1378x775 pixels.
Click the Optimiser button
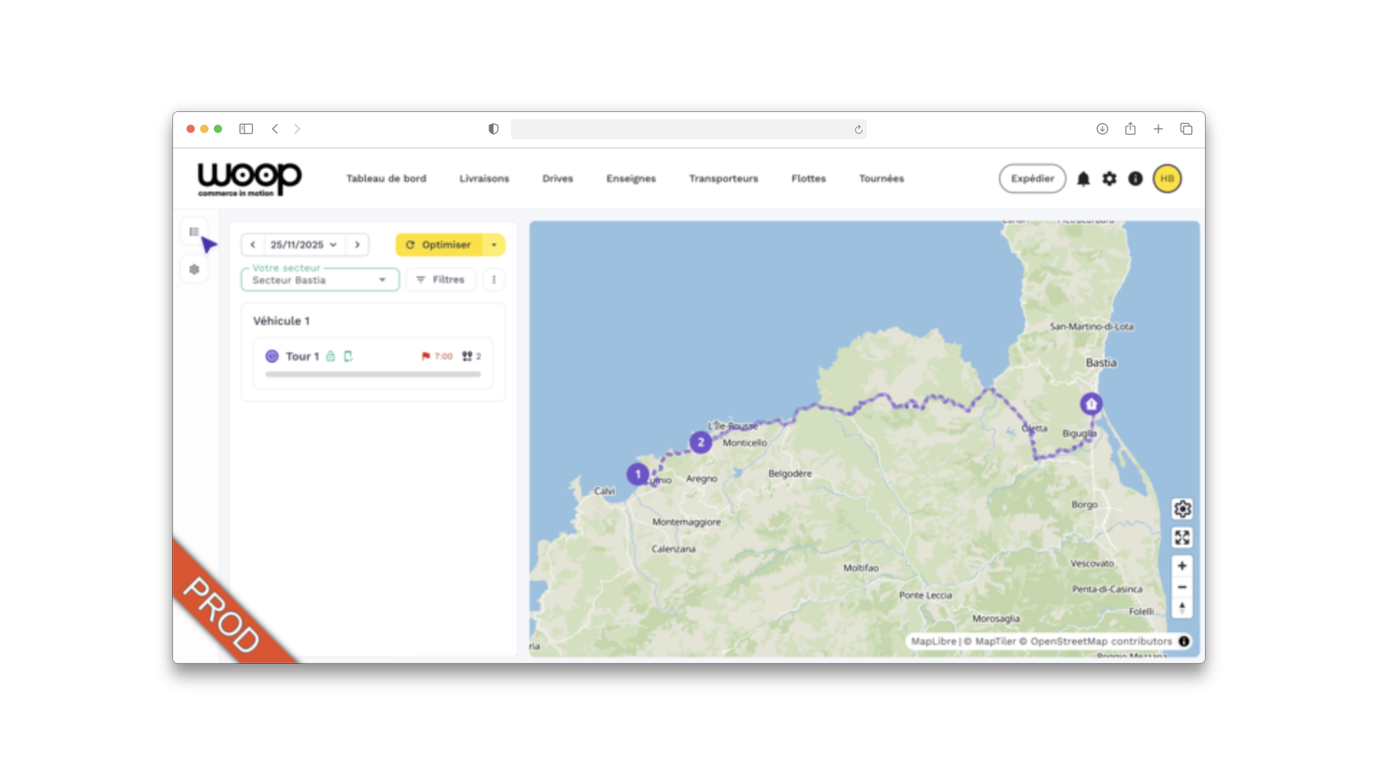click(439, 245)
